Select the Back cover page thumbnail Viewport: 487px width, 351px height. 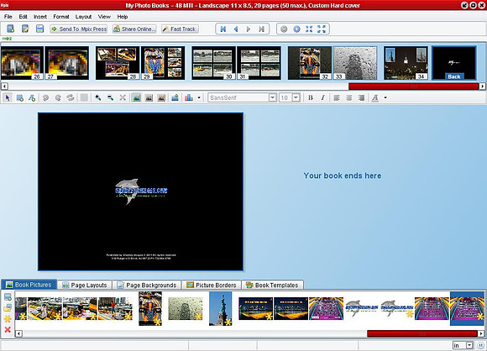454,63
